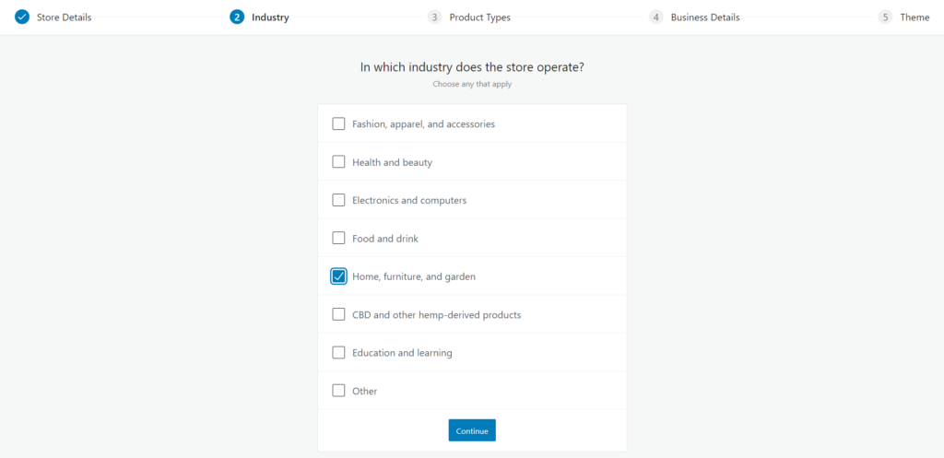
Task: Click the step 5 number icon
Action: 885,17
